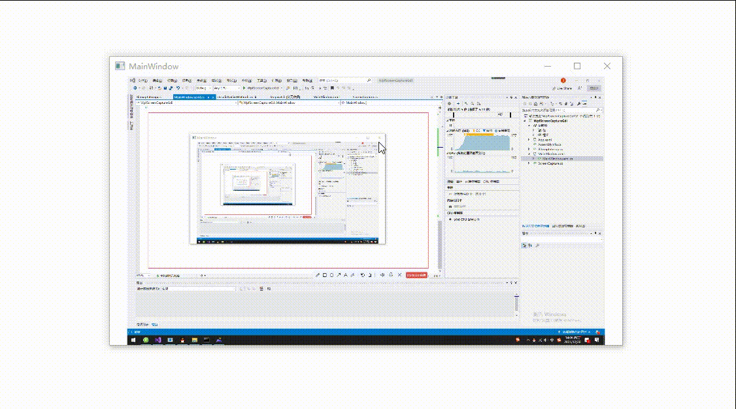Screen dimensions: 736x409
Task: Click the Visual Studio search box
Action: [x=345, y=80]
